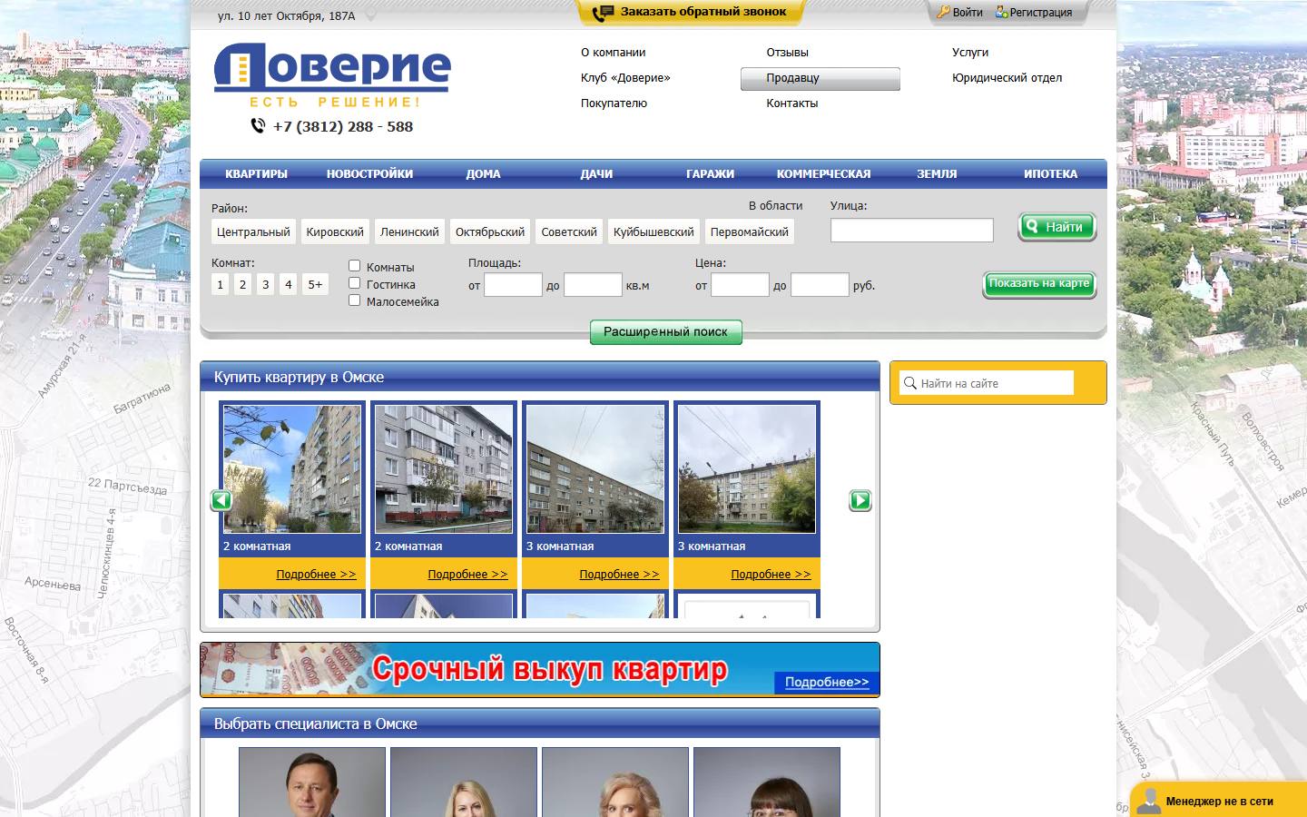Click the phone handset icon near number
The width and height of the screenshot is (1307, 817).
pyautogui.click(x=258, y=126)
